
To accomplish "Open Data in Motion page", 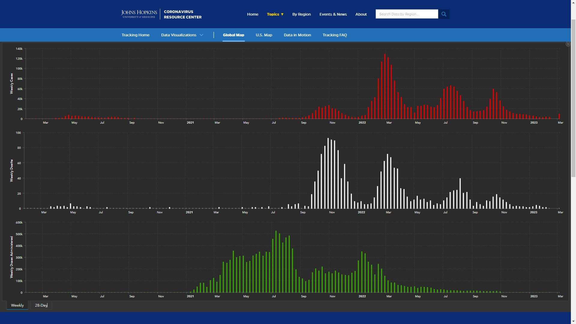I will point(297,35).
